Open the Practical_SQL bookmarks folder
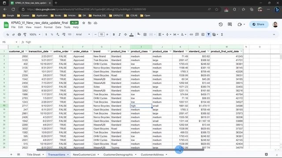This screenshot has height=158, width=282. (x=97, y=16)
